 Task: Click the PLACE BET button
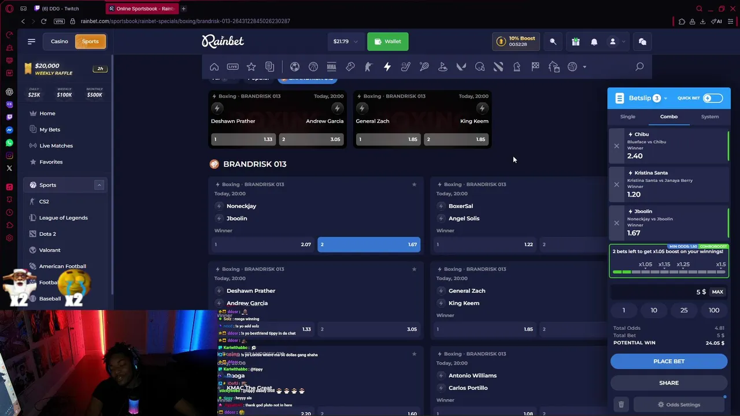tap(669, 361)
